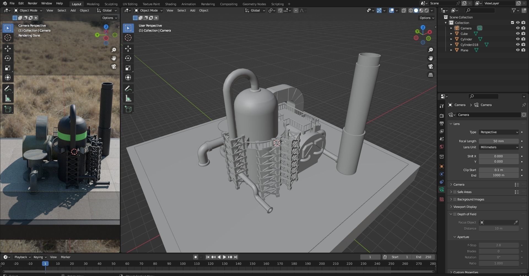Select the Move tool in the camera viewport toolbar

click(x=8, y=49)
